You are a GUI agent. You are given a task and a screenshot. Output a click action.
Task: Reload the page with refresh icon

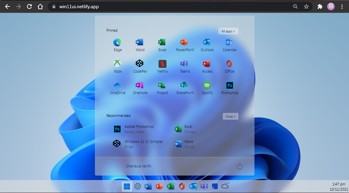click(x=29, y=7)
